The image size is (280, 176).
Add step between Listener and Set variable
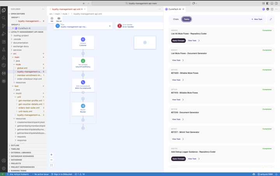(83, 53)
